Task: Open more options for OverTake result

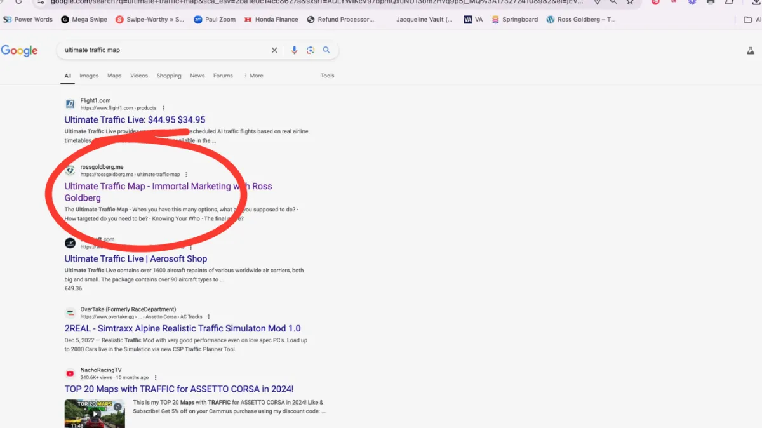Action: click(208, 317)
